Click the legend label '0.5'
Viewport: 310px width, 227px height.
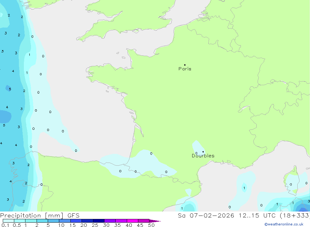(x=17, y=225)
